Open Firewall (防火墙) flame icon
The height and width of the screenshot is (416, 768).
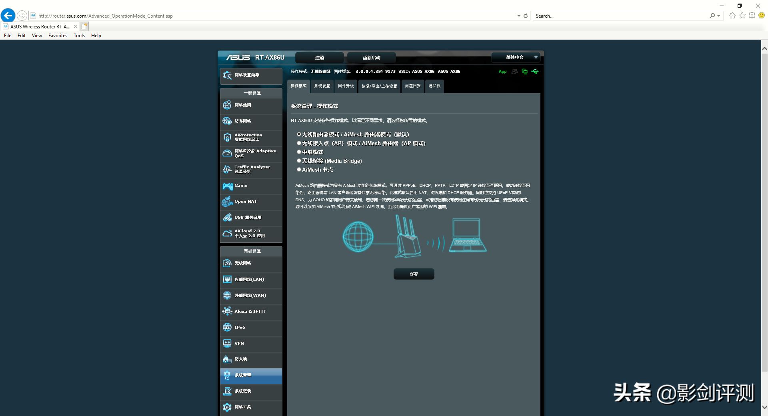227,359
